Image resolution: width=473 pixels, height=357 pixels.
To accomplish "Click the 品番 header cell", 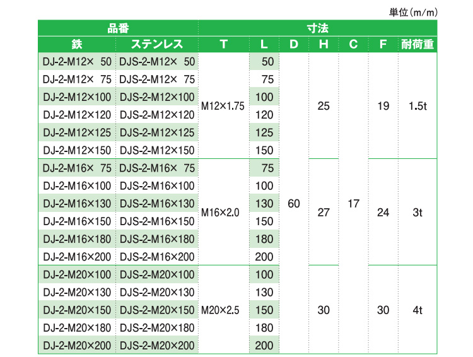I will 118,28.
